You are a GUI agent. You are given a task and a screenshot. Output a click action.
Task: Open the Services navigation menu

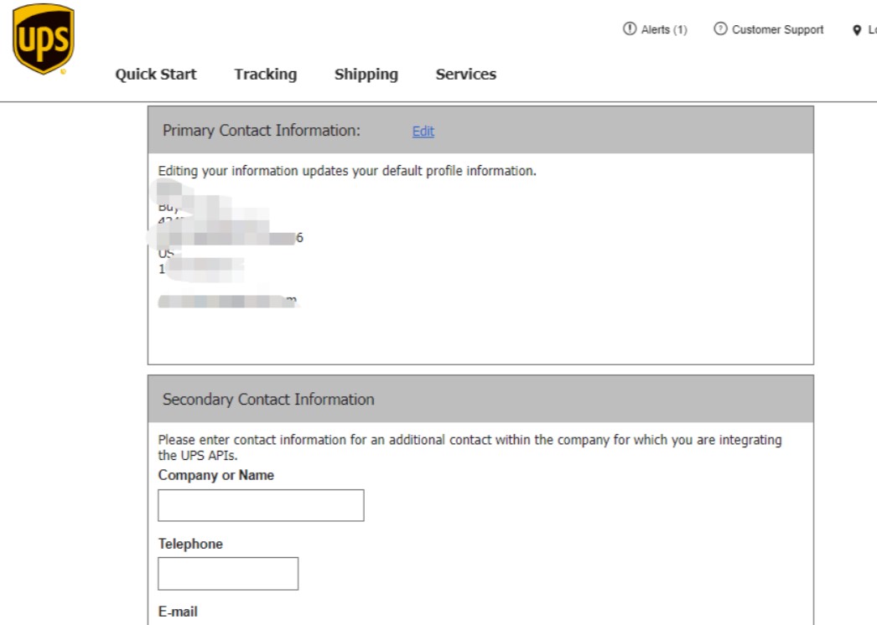click(465, 75)
